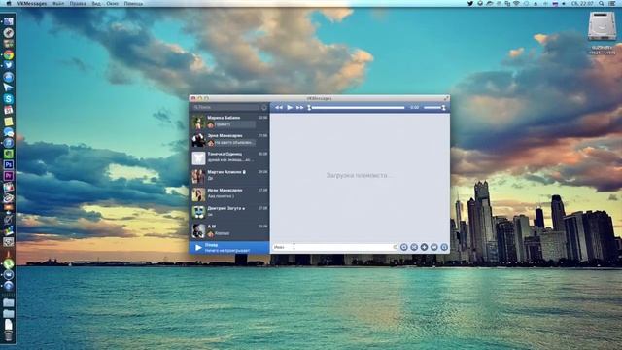Click the Плеер play button at sidebar bottom
Viewport: 622px width, 350px height.
(x=198, y=248)
